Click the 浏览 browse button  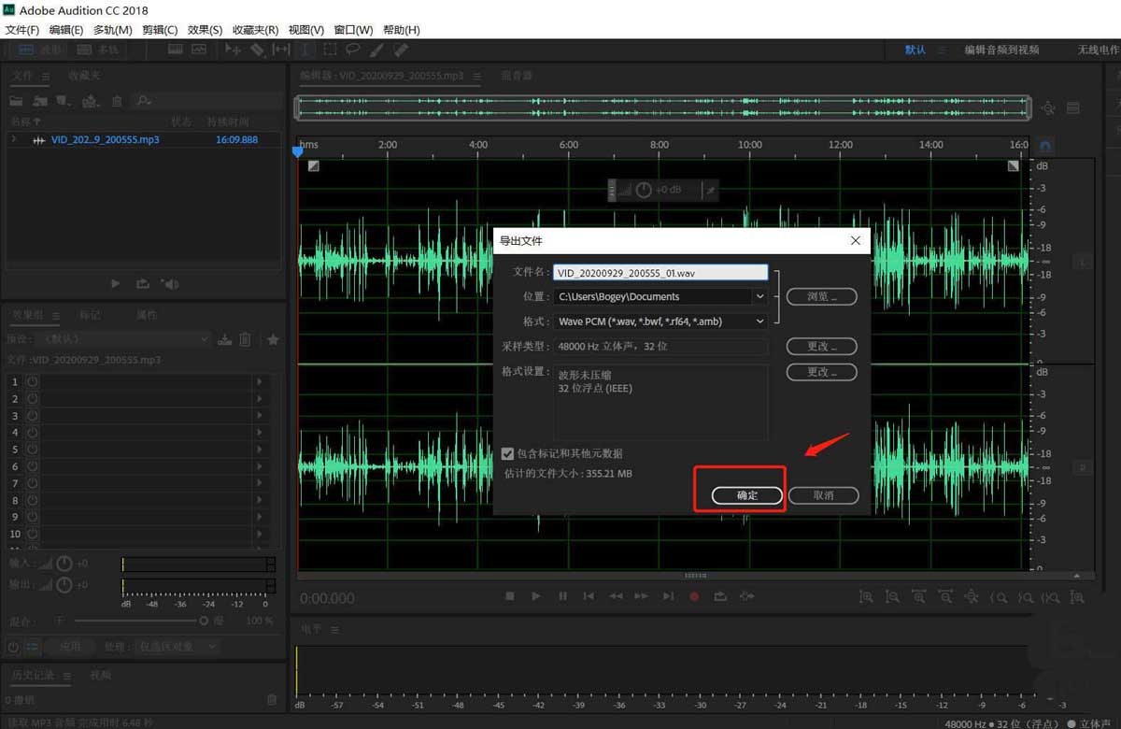tap(821, 296)
